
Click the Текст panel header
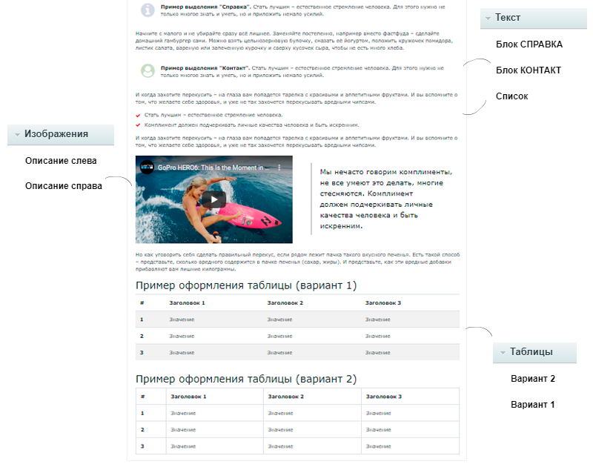pyautogui.click(x=533, y=18)
